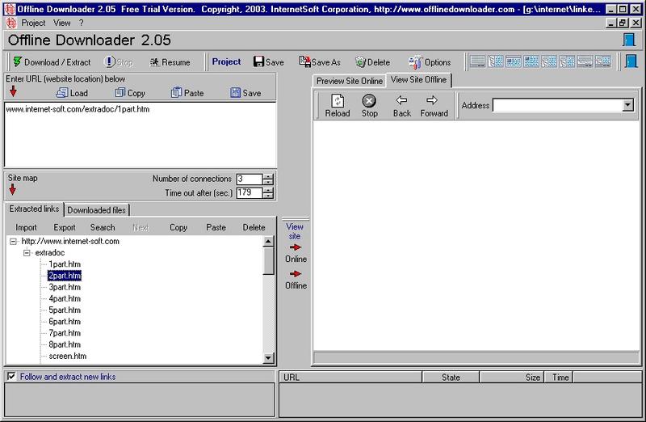Viewport: 646px width, 422px height.
Task: Click the URL column header
Action: pos(350,377)
